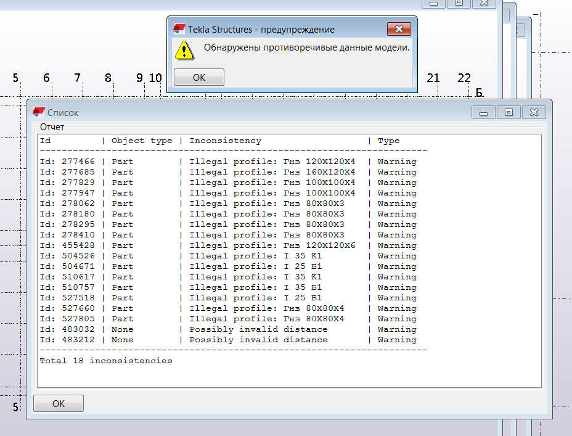Click OK in the Tekla Structures warning dialog
The image size is (572, 436).
(x=199, y=77)
